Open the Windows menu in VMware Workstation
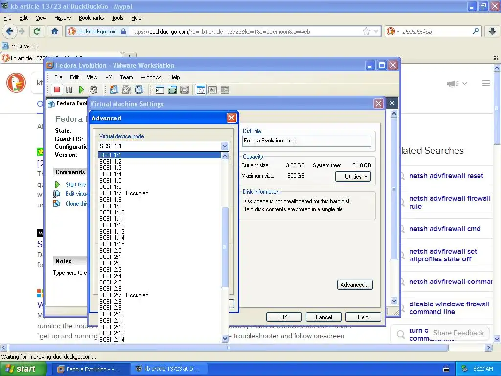Image resolution: width=501 pixels, height=376 pixels. point(151,77)
